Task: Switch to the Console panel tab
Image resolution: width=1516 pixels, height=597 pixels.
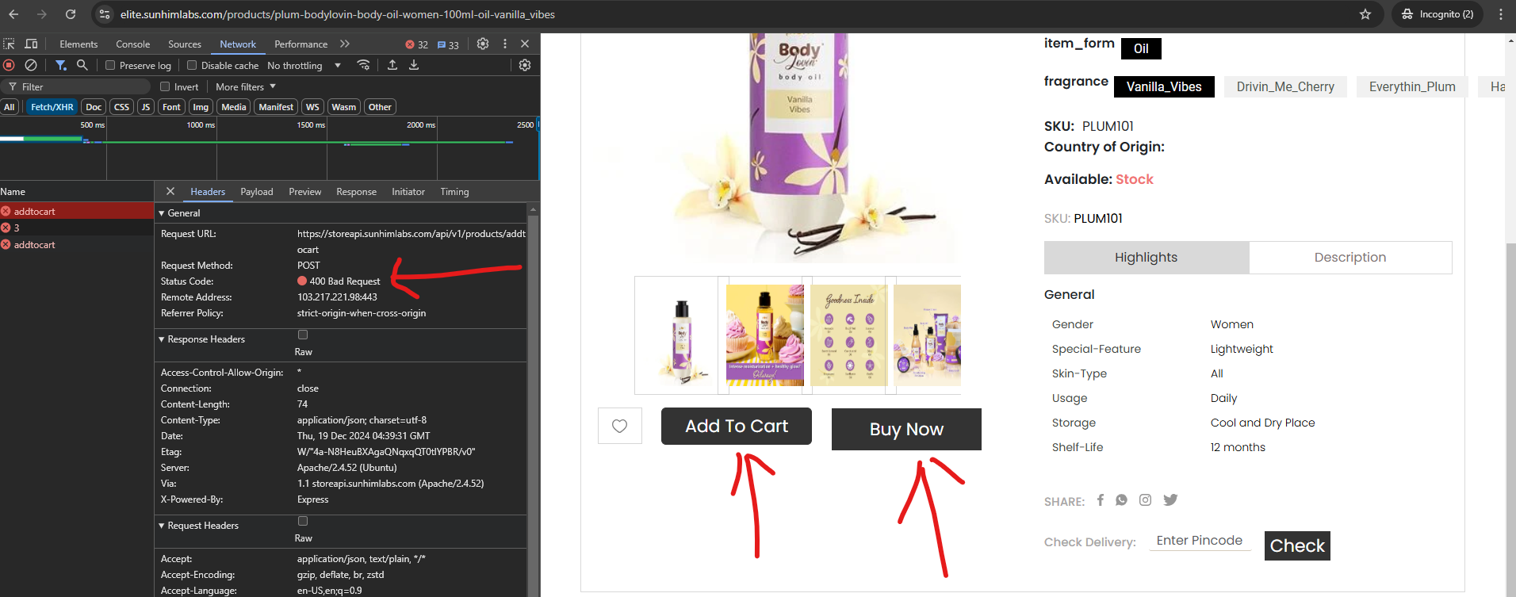Action: click(x=133, y=44)
